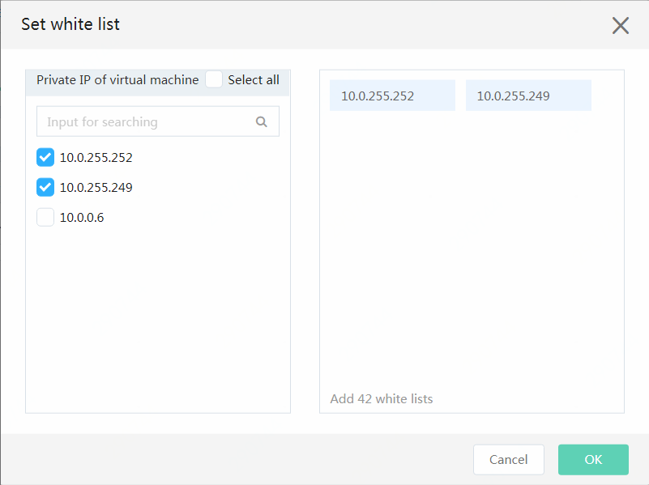Image resolution: width=649 pixels, height=485 pixels.
Task: Click empty area of selected white list panel
Action: coord(472,248)
